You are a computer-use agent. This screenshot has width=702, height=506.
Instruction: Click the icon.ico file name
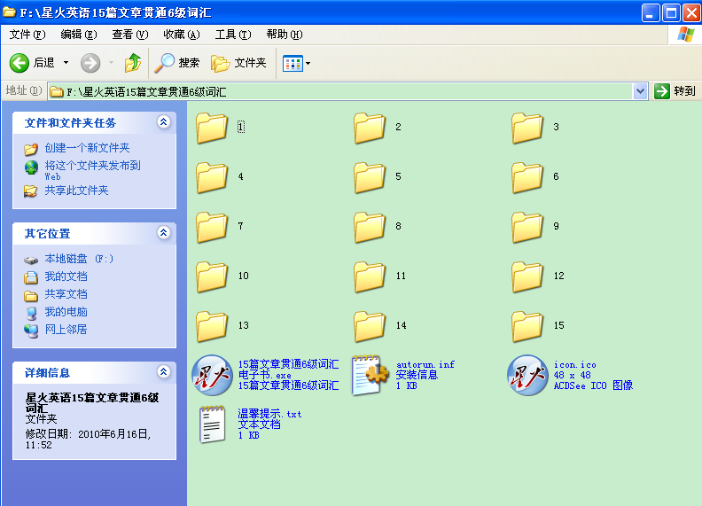pyautogui.click(x=575, y=364)
